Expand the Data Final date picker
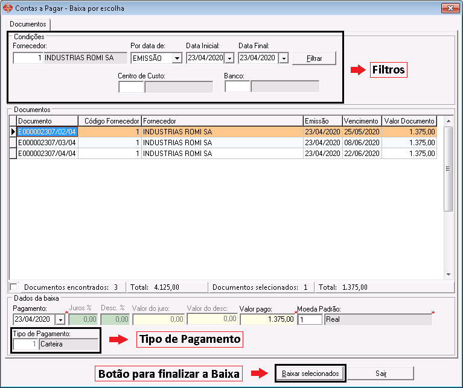This screenshot has width=463, height=388. pyautogui.click(x=283, y=58)
